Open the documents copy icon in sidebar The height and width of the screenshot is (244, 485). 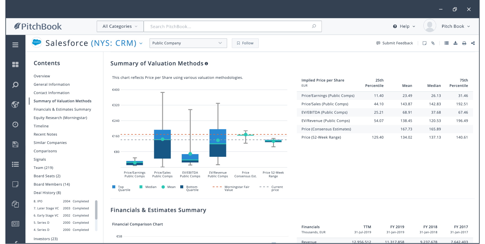click(x=15, y=204)
